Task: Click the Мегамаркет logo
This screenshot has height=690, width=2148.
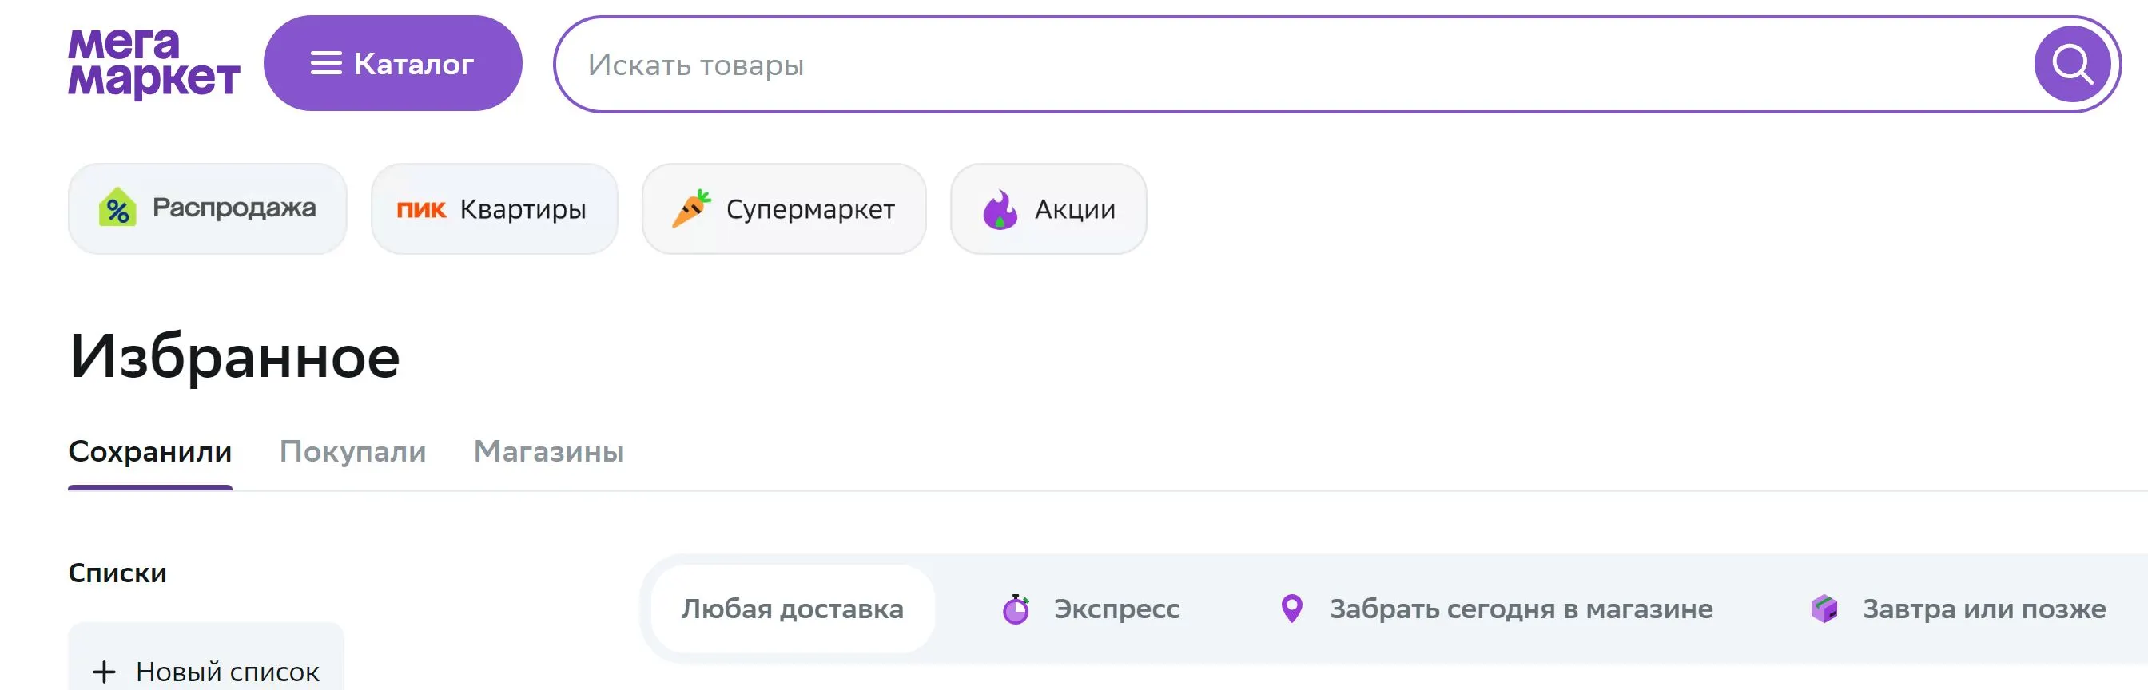Action: click(x=154, y=63)
